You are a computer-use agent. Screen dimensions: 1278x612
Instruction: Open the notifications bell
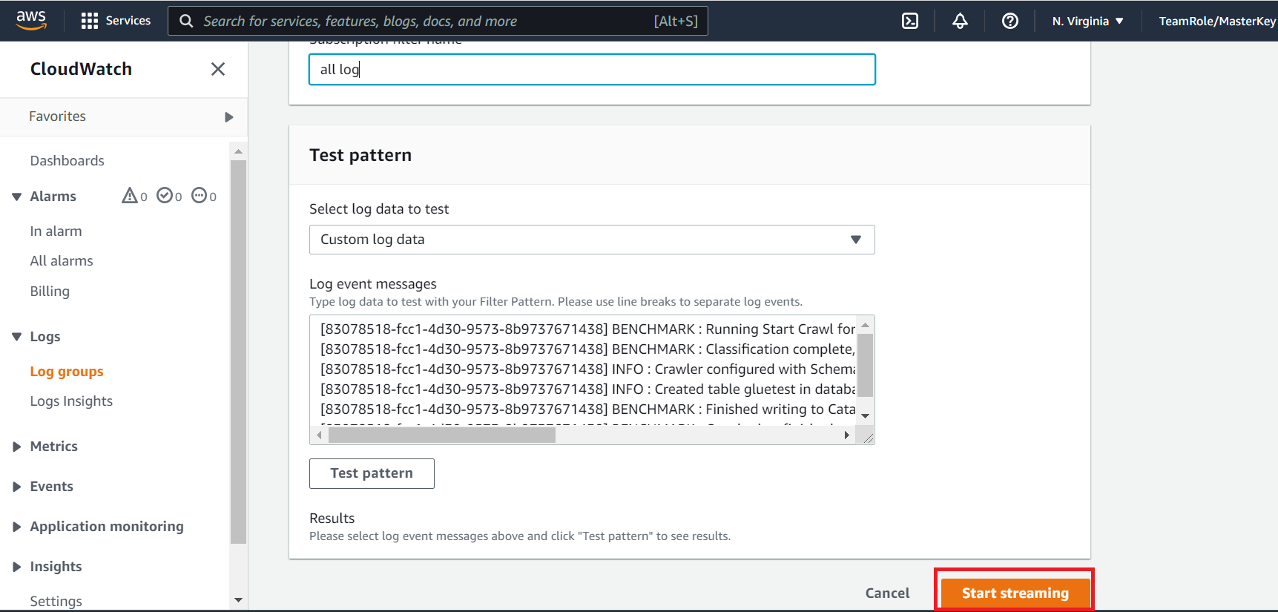pyautogui.click(x=960, y=21)
